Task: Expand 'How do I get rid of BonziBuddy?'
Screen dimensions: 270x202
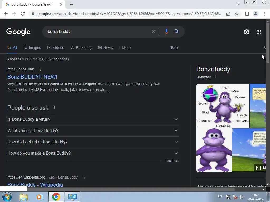Action: (x=93, y=142)
